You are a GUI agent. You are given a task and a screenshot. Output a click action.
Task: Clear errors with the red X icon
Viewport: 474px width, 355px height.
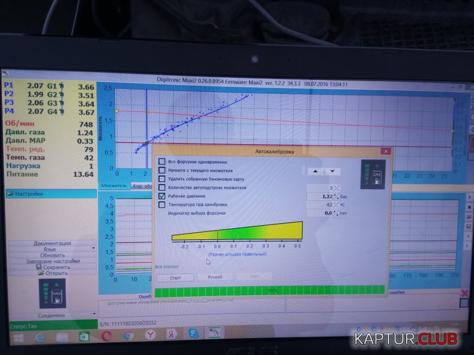465,293
